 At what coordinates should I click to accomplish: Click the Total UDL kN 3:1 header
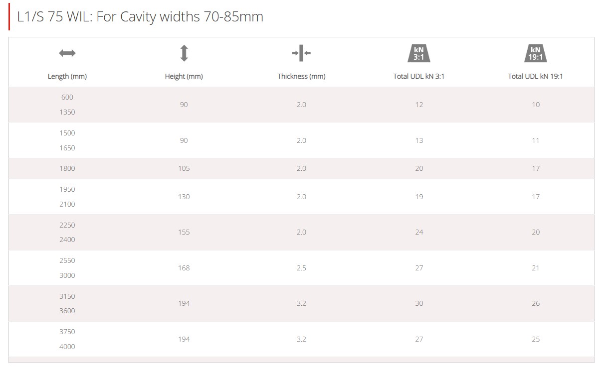[419, 77]
